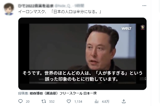The height and width of the screenshot is (106, 160).
Task: Click small channel avatar in video's top-right corner
Action: pos(143,27)
